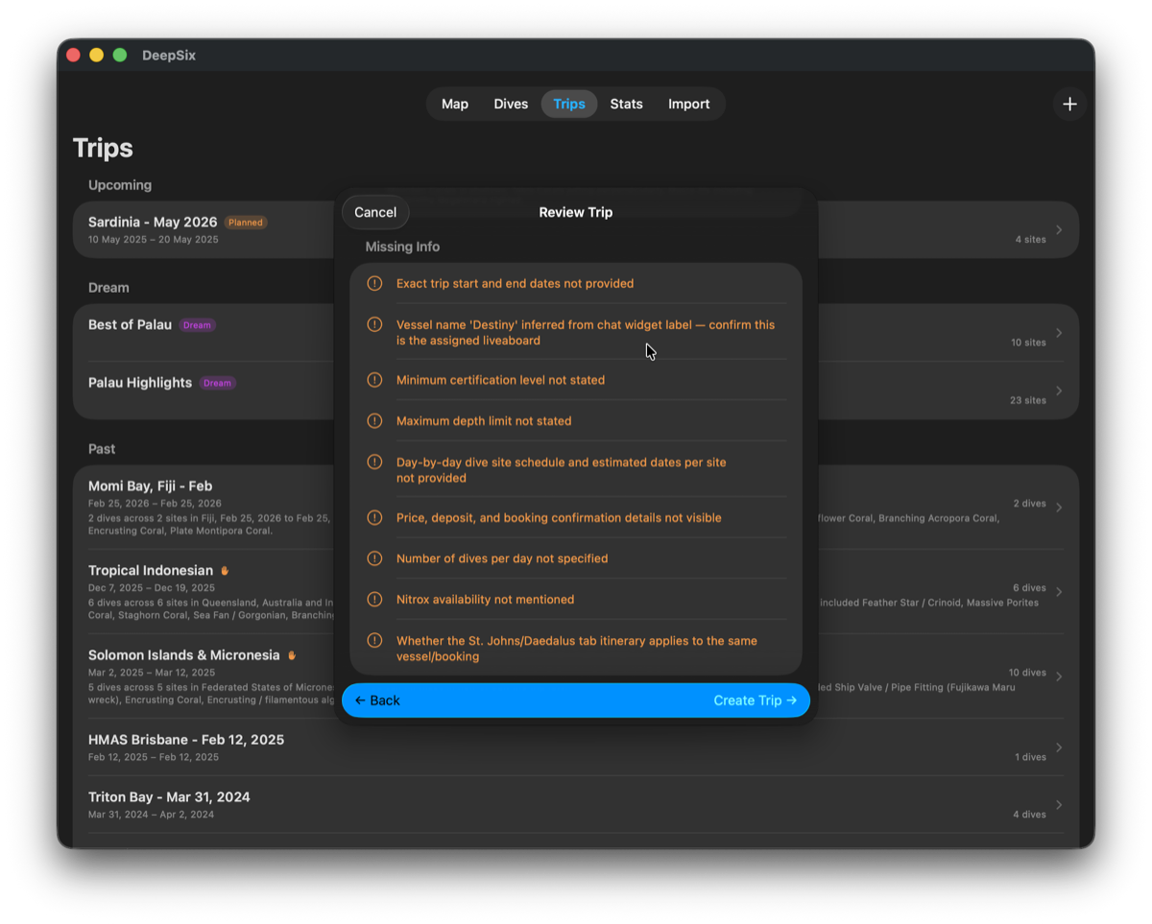Screen dimensions: 1152x924
Task: Click warning icon beside exact trip dates message
Action: pos(375,283)
